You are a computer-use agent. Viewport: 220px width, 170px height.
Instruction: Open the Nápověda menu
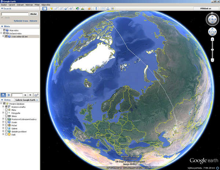coord(46,5)
